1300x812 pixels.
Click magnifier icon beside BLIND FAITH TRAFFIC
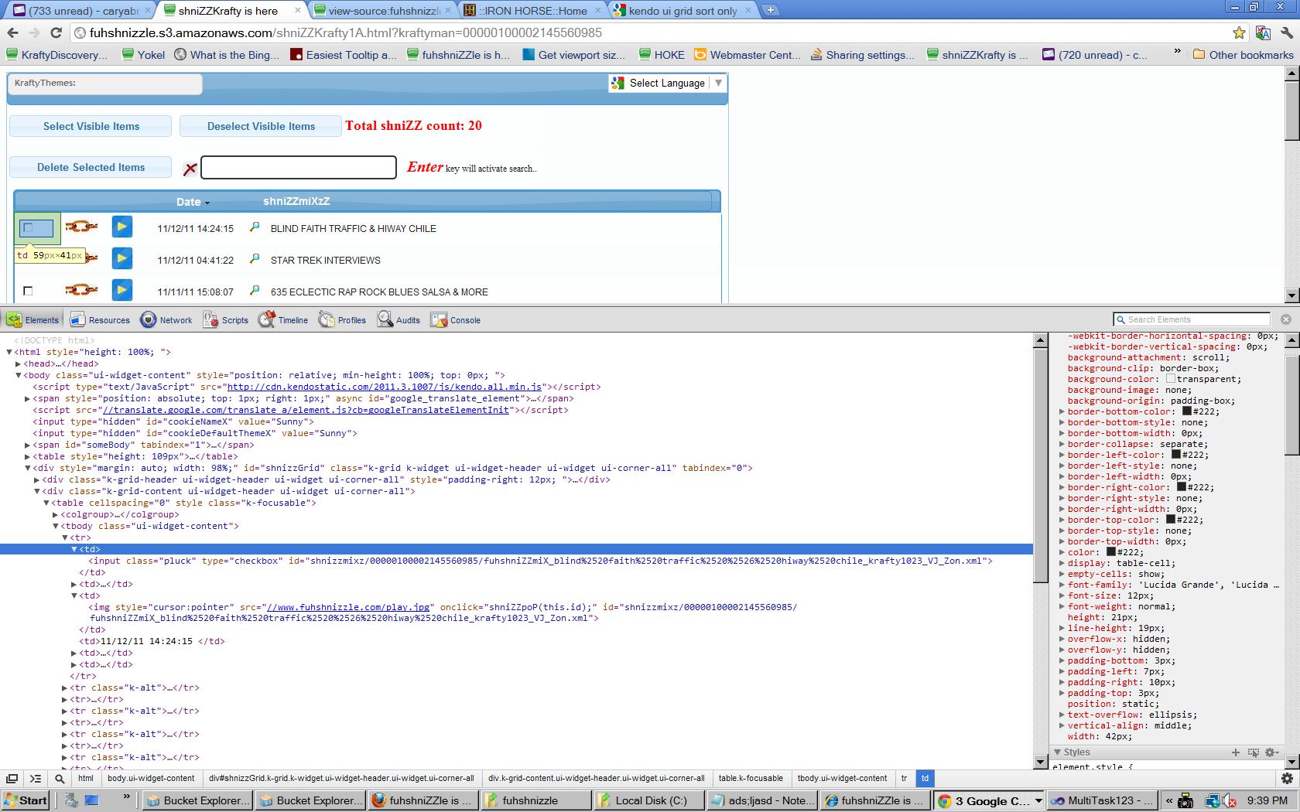pos(254,227)
